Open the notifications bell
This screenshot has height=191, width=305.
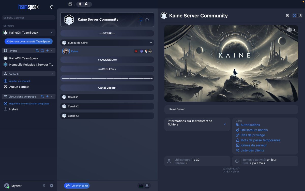(52, 7)
